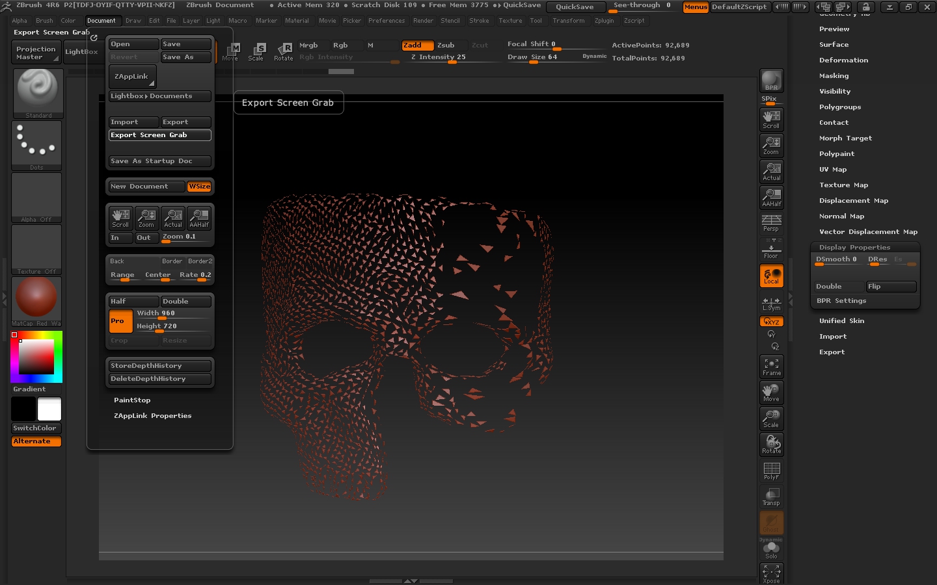The width and height of the screenshot is (937, 585).
Task: Expand the Surface subpalette
Action: (834, 45)
